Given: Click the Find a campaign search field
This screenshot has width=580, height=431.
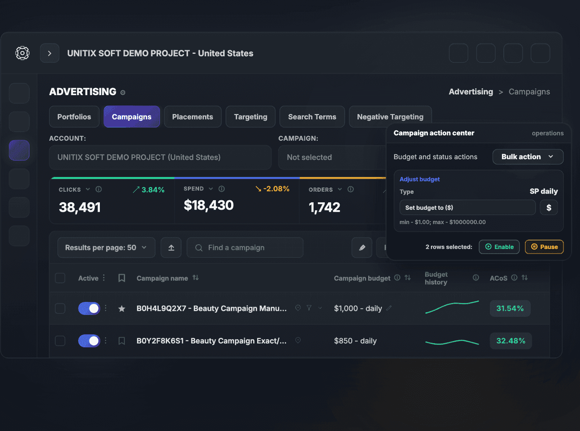Looking at the screenshot, I should 245,248.
